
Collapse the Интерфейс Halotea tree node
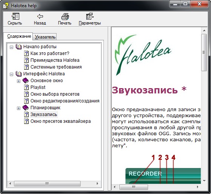coord(12,74)
